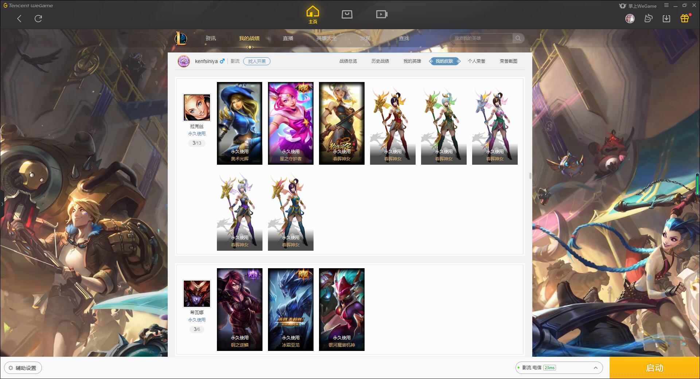Go back with the left arrow icon
This screenshot has width=700, height=379.
[x=19, y=19]
